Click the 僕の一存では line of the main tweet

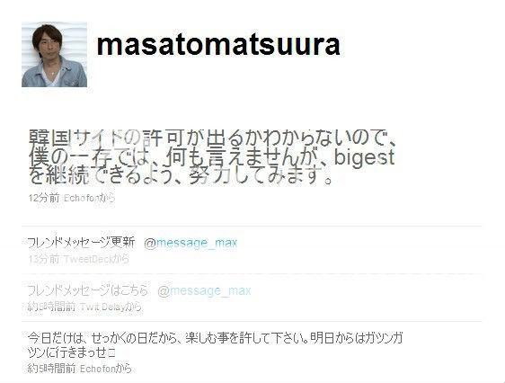[212, 157]
